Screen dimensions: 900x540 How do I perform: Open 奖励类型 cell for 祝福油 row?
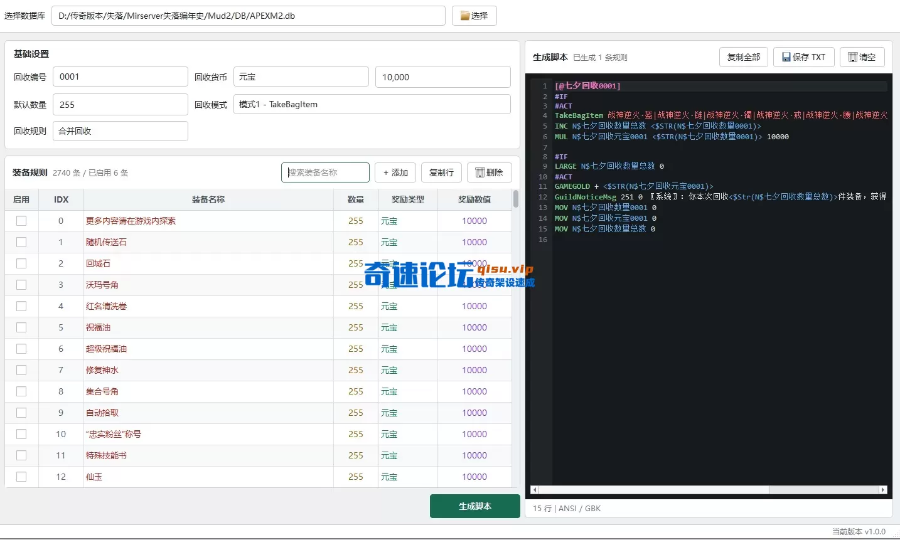coord(408,327)
